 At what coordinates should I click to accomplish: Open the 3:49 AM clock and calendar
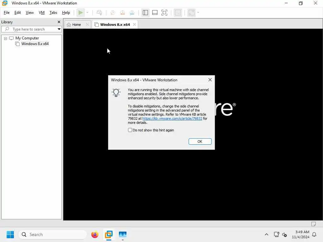[x=301, y=234]
